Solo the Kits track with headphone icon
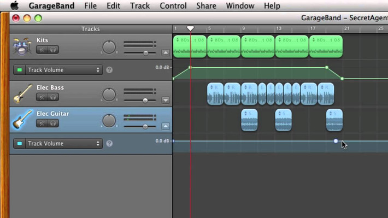This screenshot has width=388, height=218. point(53,50)
